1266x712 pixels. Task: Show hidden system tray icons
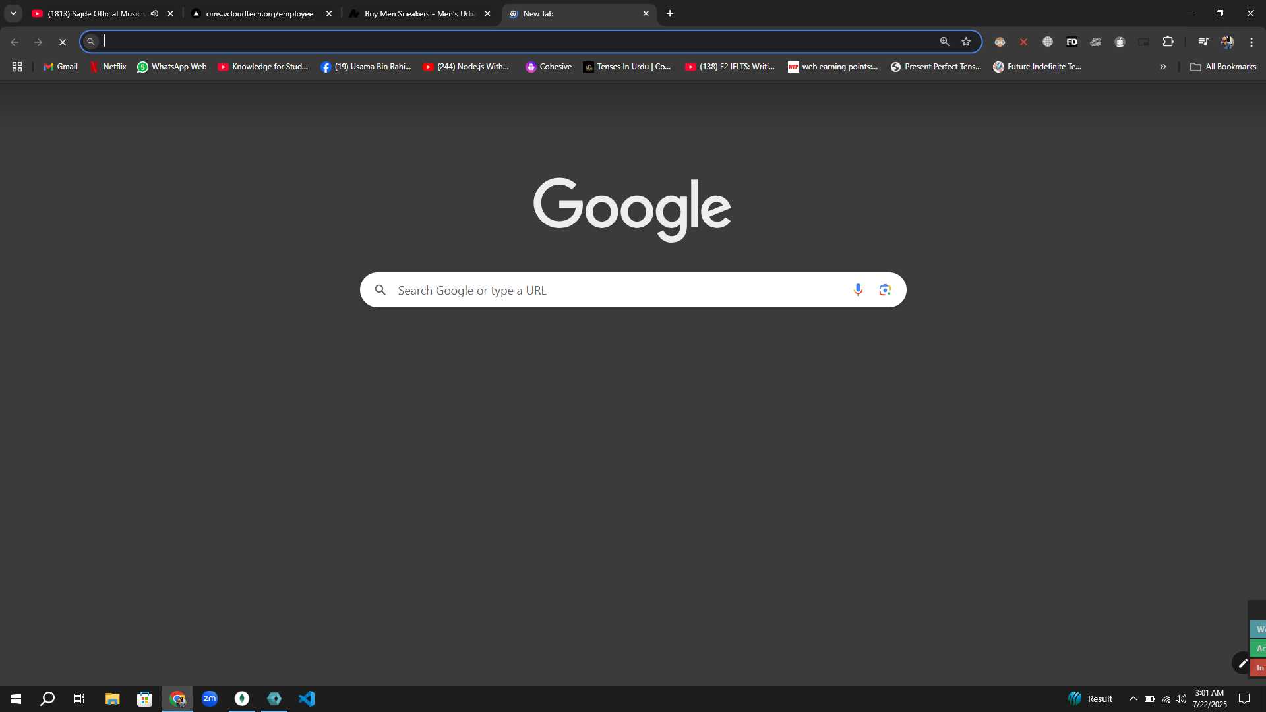1133,699
